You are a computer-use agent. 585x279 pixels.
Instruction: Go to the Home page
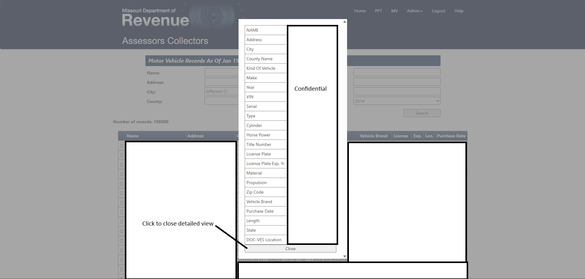(x=360, y=11)
